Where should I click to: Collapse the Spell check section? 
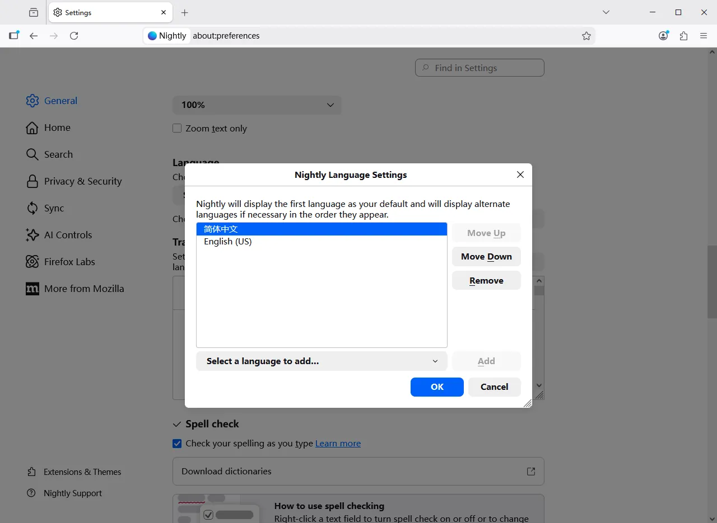pyautogui.click(x=177, y=424)
